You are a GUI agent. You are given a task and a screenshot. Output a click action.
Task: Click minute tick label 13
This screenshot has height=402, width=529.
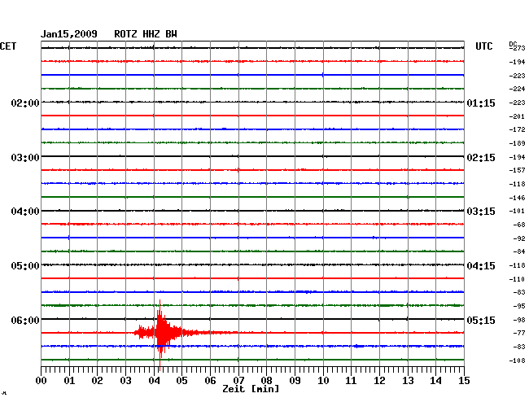pyautogui.click(x=408, y=381)
